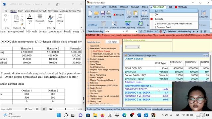Choose Crossover Graph from Solutions menu
The height and width of the screenshot is (119, 212).
tap(174, 27)
